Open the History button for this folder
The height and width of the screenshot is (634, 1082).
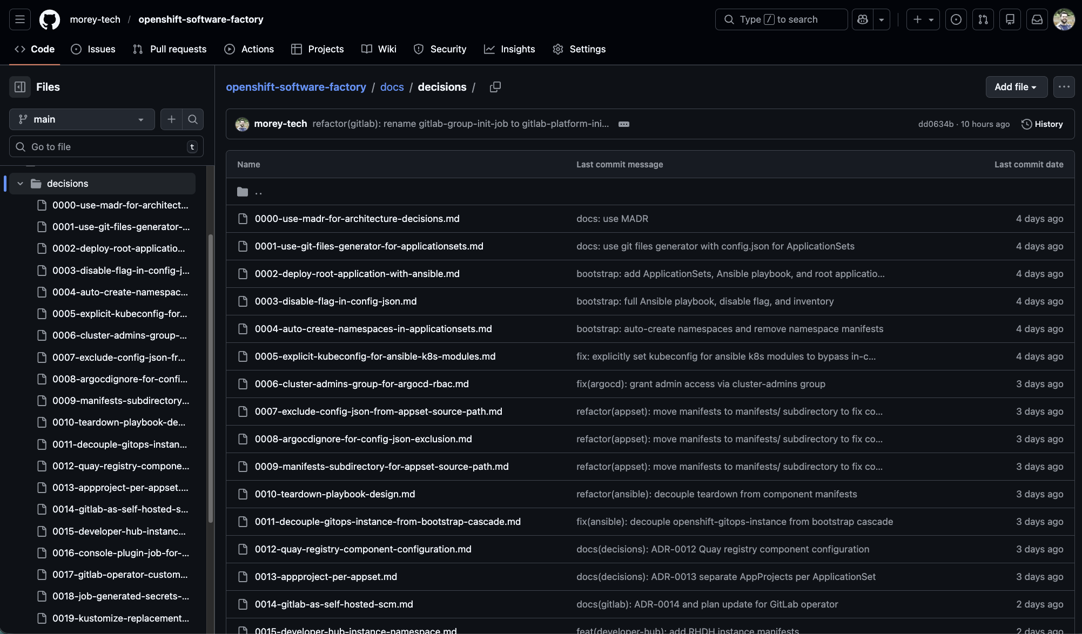1042,124
